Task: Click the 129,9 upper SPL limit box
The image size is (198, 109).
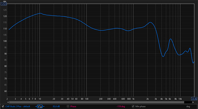Action: pyautogui.click(x=4, y=4)
